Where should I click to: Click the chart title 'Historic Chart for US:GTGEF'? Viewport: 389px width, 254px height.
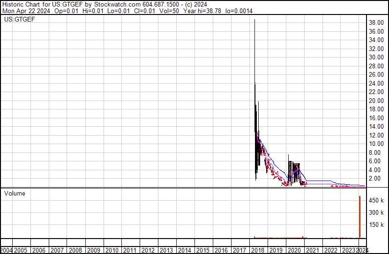[43, 5]
